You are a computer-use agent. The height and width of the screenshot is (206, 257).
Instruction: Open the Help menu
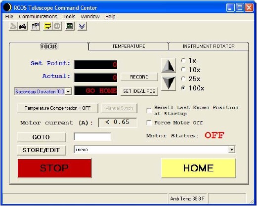[110, 17]
